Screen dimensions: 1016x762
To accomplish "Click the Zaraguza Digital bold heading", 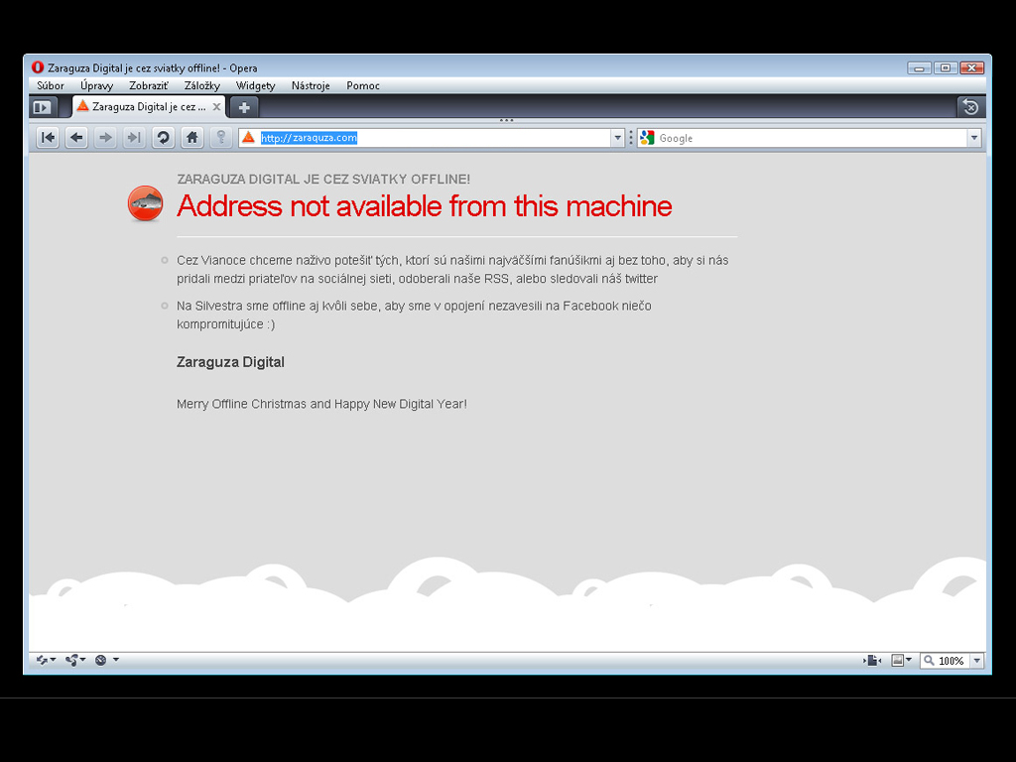I will point(230,362).
